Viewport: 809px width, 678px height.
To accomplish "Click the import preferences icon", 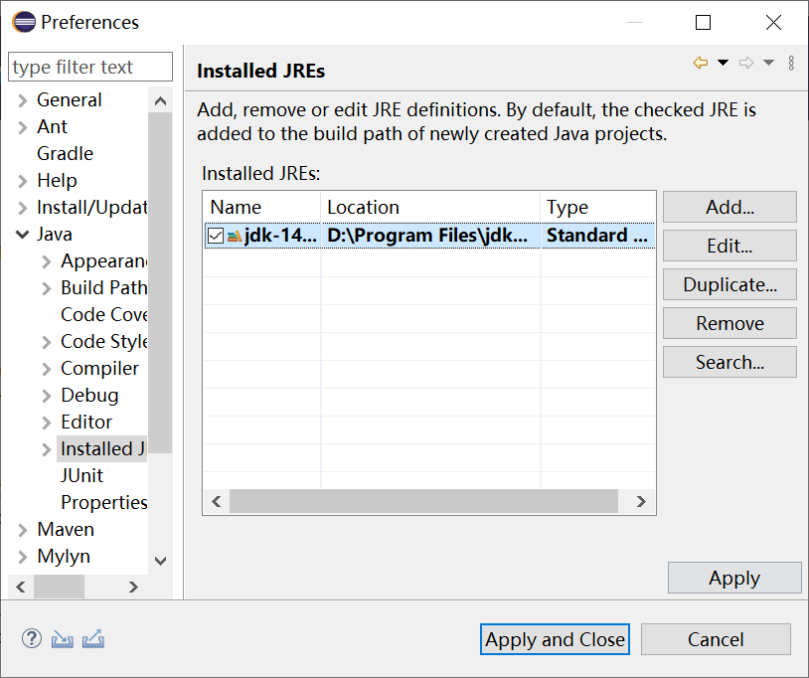I will coord(62,638).
